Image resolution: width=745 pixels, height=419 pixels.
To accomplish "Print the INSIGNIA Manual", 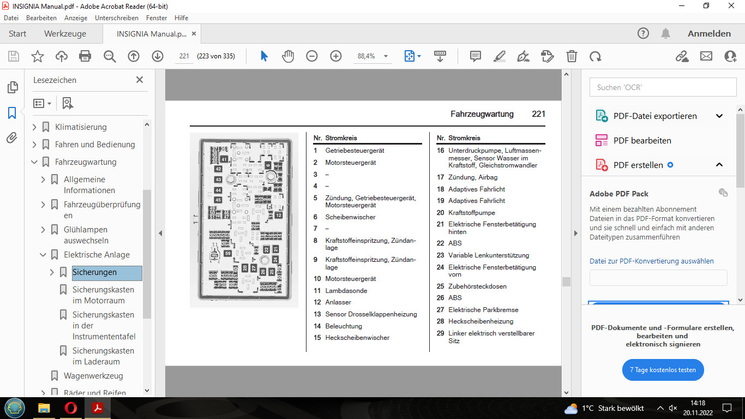I will coord(85,56).
